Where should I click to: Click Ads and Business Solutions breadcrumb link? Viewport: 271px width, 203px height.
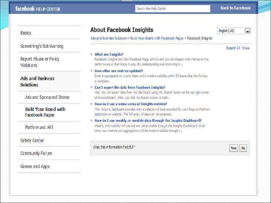point(109,38)
